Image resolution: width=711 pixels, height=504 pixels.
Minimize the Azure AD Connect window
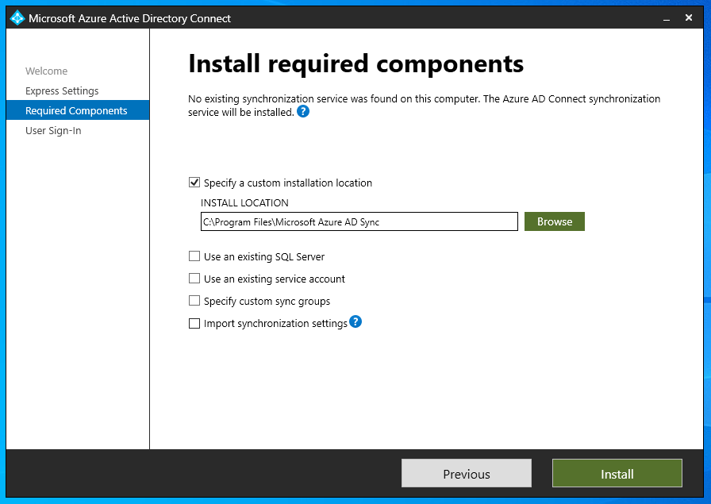click(x=667, y=18)
